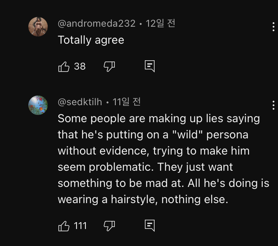Dislike the sedktilh comment
The height and width of the screenshot is (246, 278).
(x=109, y=226)
